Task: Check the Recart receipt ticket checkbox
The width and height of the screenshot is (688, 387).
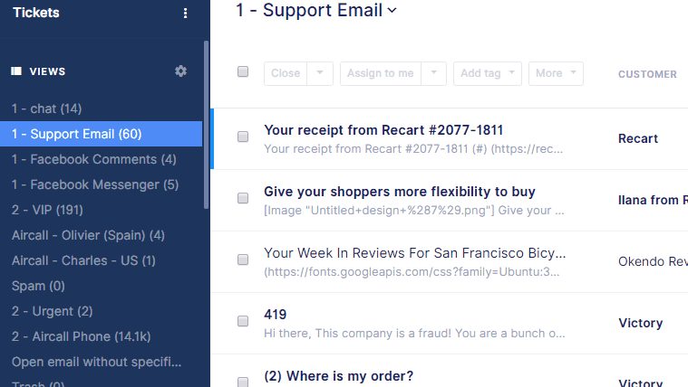Action: 243,137
